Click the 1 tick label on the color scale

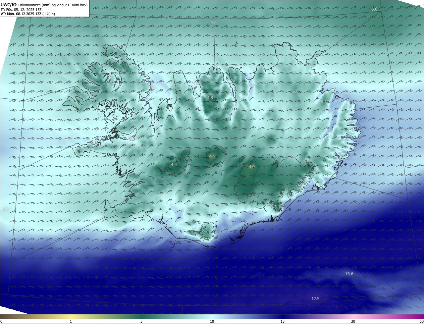[x=71, y=321]
